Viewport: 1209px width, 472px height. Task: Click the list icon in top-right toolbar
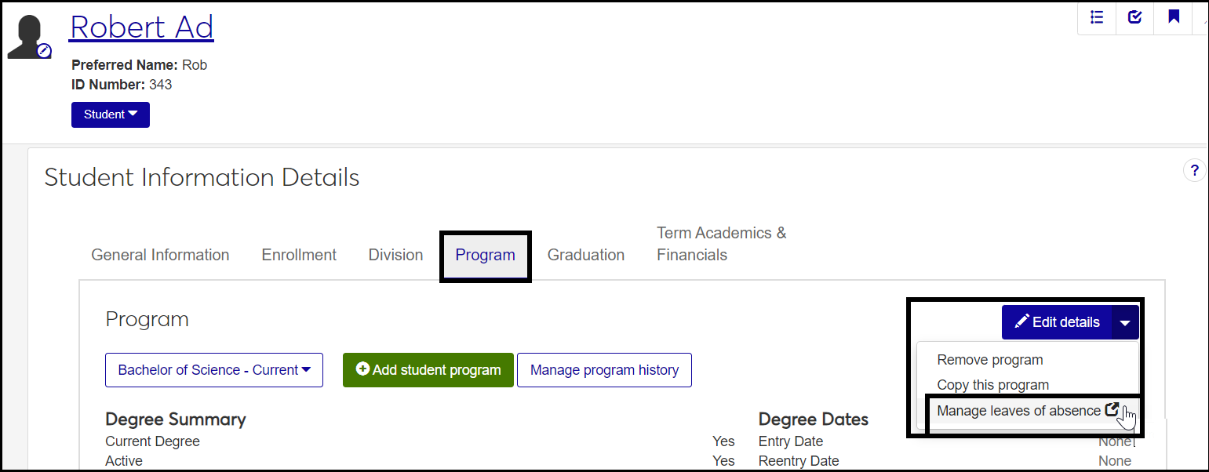(x=1097, y=16)
